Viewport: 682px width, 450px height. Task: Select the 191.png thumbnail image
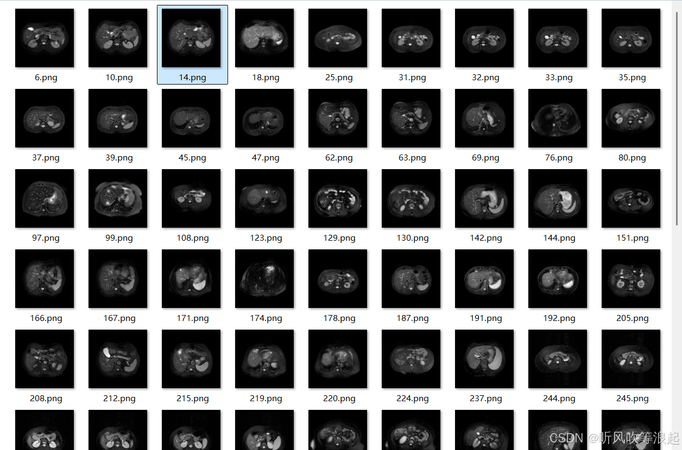coord(484,279)
